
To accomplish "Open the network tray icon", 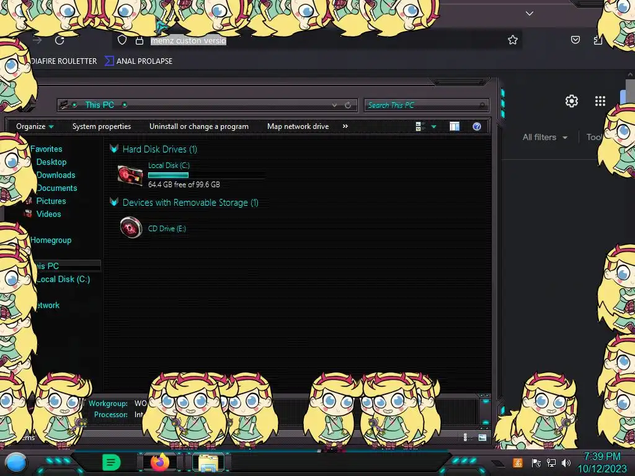I will (551, 462).
